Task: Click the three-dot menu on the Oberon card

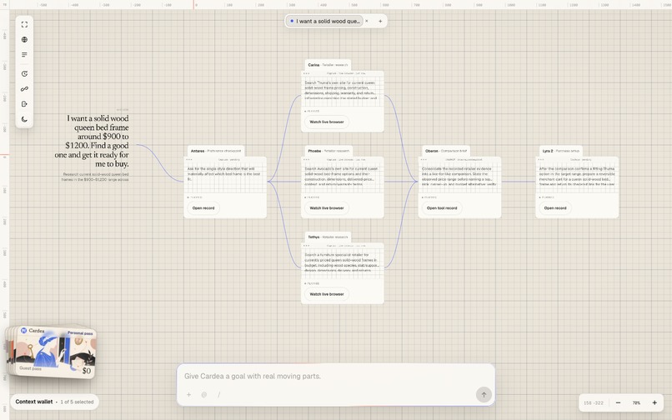Action: click(424, 159)
